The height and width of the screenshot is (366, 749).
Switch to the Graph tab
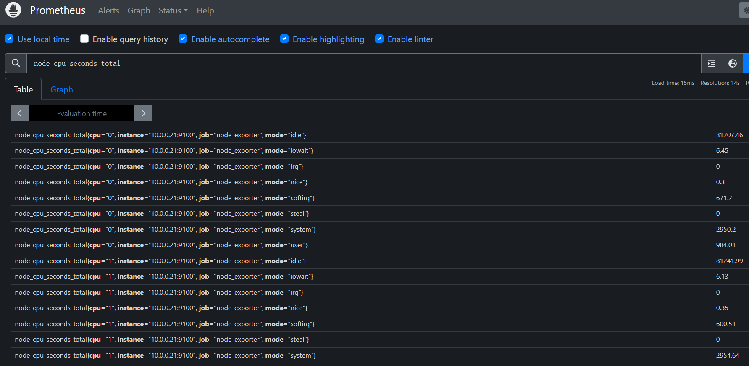62,89
